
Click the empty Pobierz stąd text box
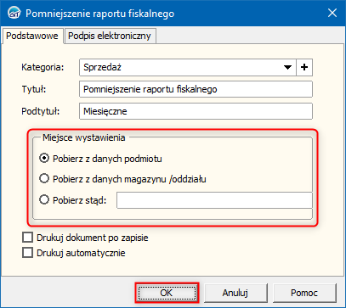click(x=214, y=200)
